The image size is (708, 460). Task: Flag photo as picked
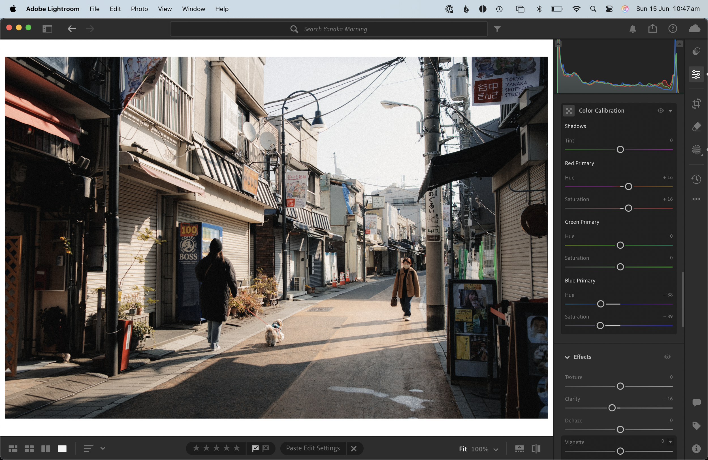click(255, 448)
